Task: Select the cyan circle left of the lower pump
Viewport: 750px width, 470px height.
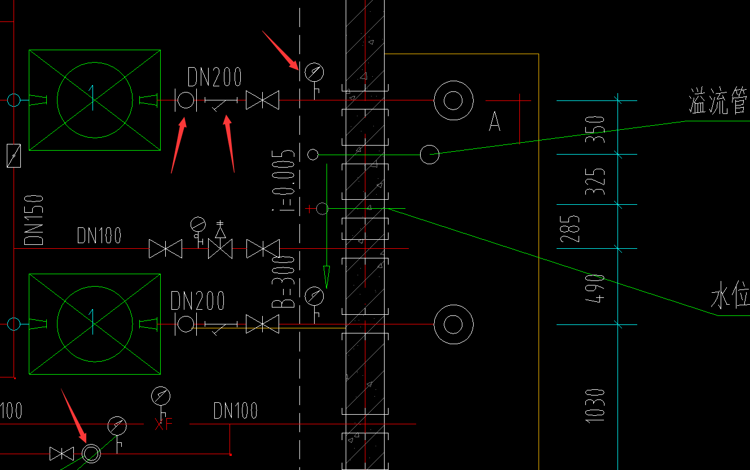Action: (14, 324)
